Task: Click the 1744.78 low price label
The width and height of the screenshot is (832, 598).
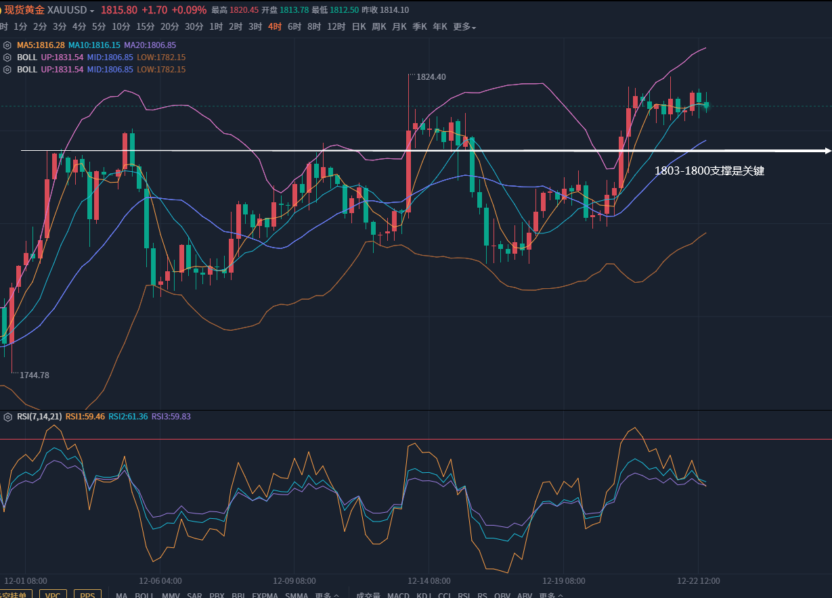Action: (35, 375)
